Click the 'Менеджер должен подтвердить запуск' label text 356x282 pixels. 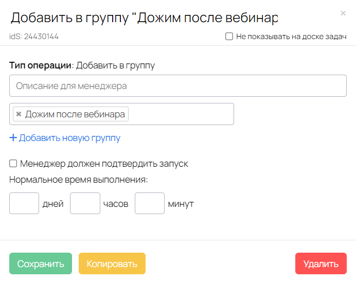104,164
